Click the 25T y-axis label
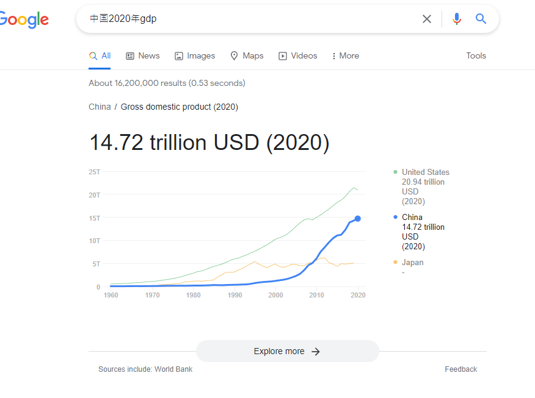The image size is (535, 398). [95, 172]
